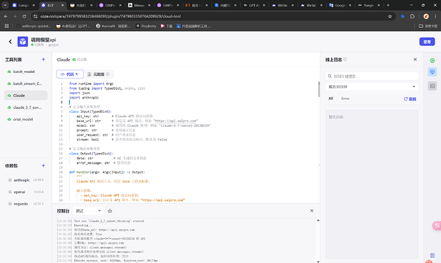Clear console logs with the broom icon
441x263 pixels.
[x=110, y=211]
